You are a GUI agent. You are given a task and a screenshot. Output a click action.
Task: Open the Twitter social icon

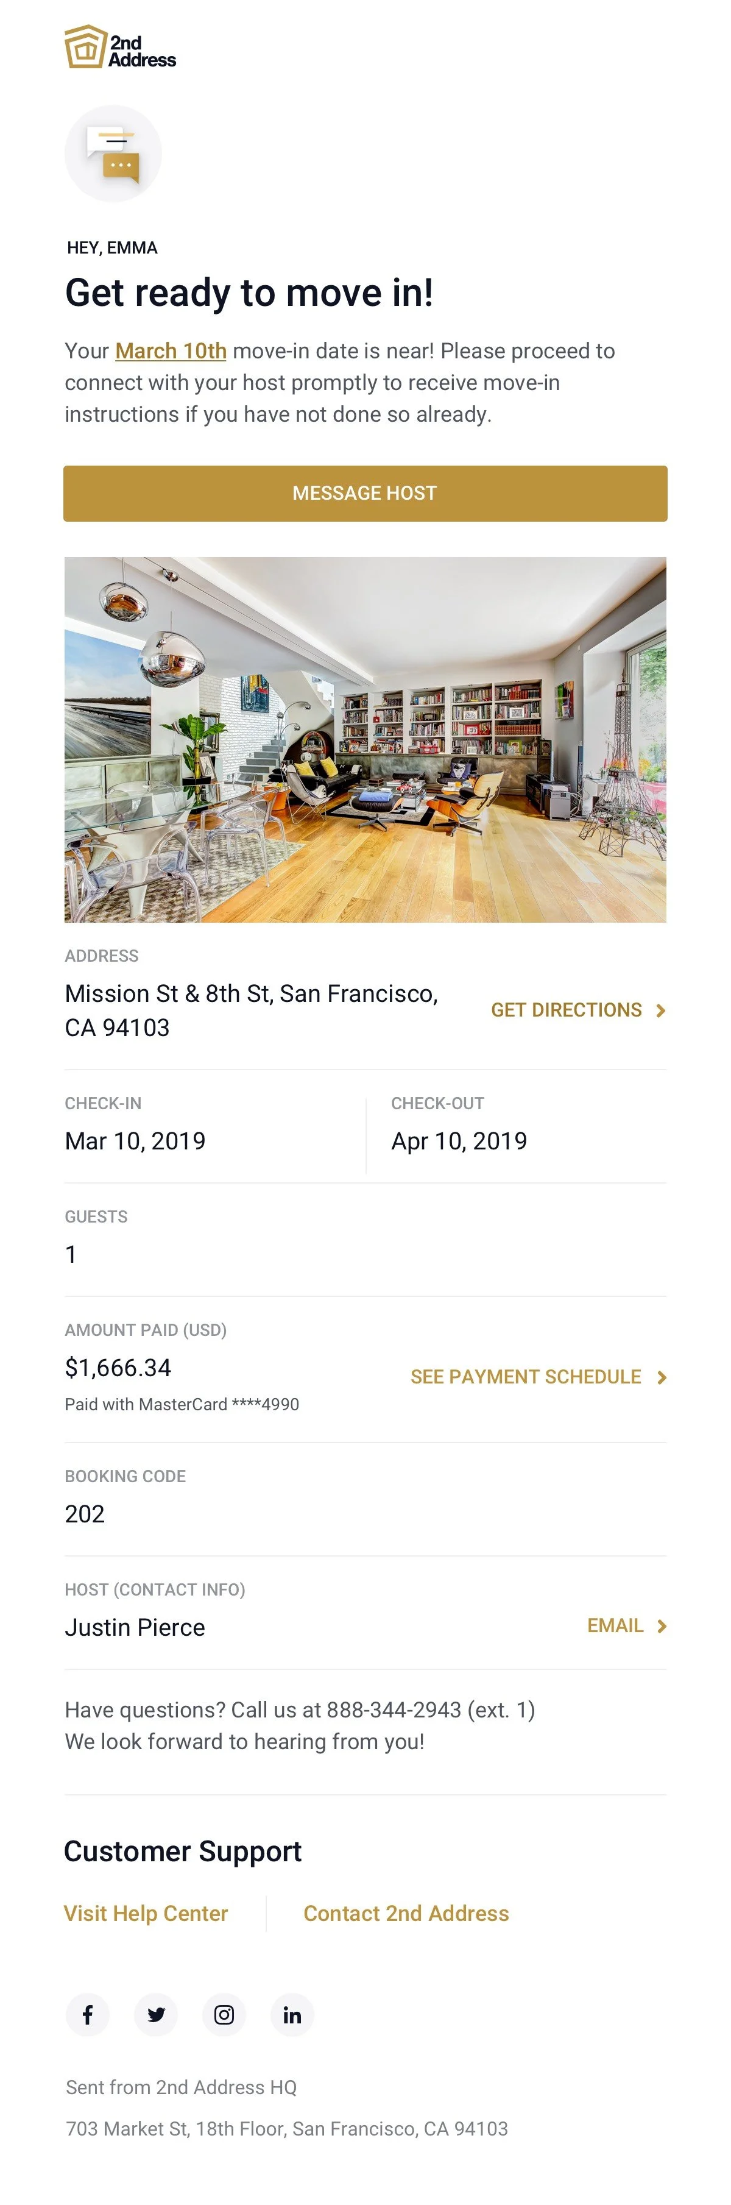(156, 2014)
